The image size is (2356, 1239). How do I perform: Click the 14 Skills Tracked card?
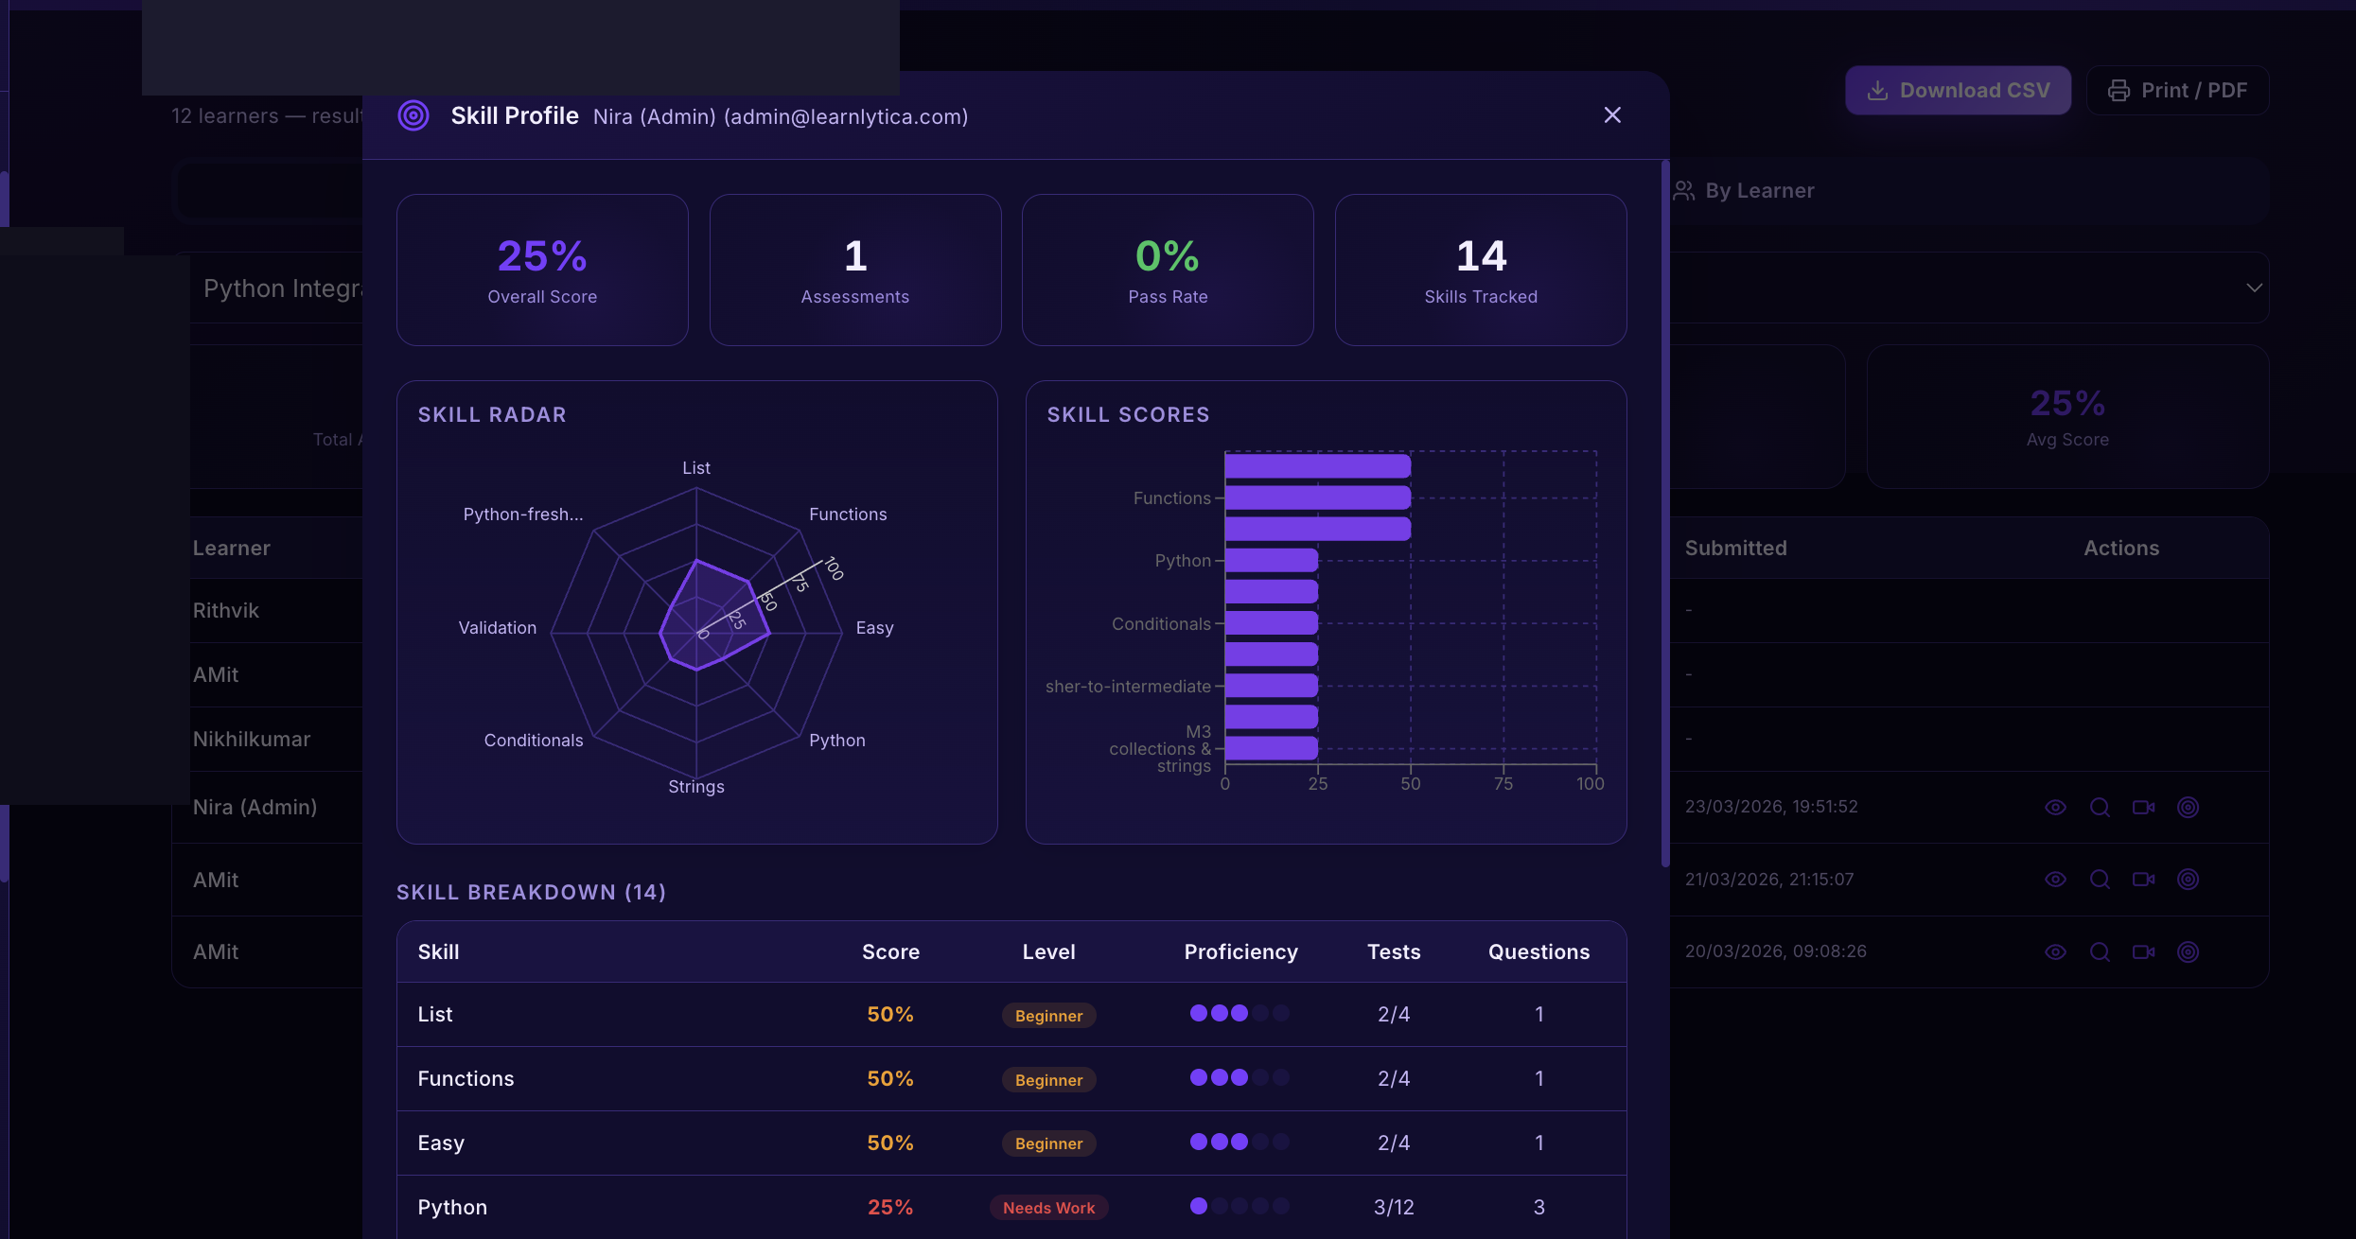tap(1481, 270)
